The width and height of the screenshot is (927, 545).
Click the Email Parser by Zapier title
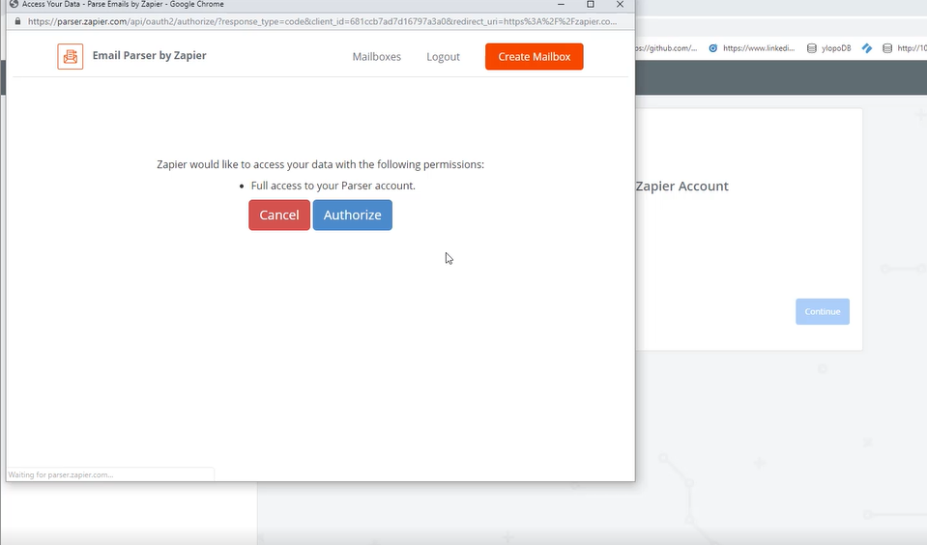click(149, 56)
